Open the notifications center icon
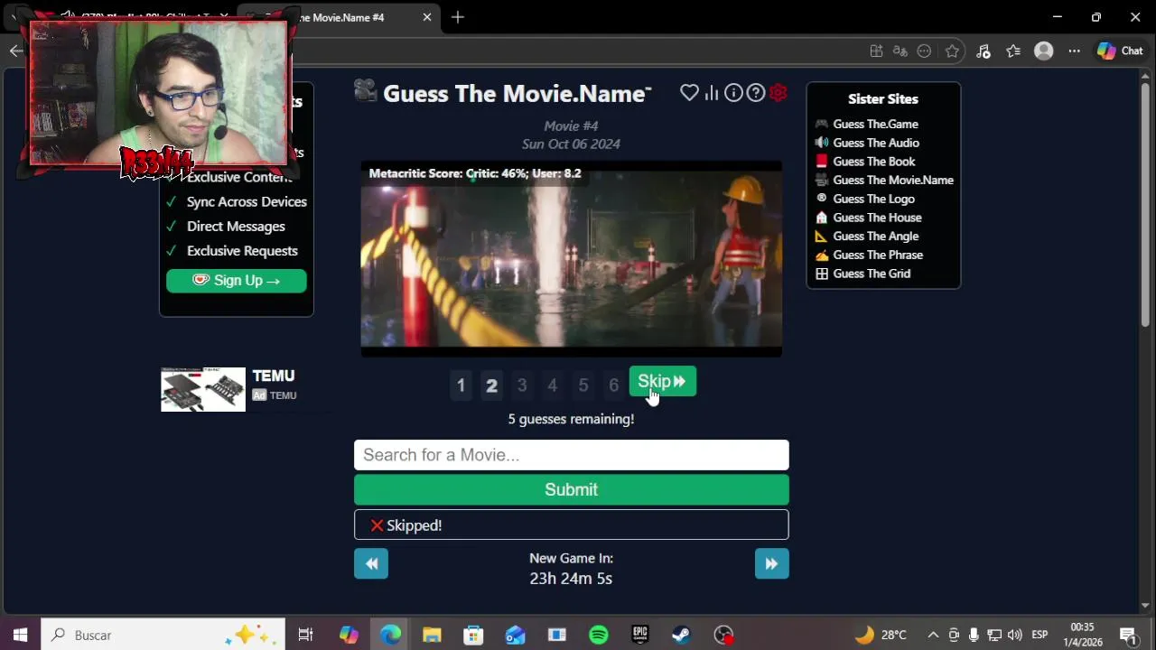 click(x=1128, y=635)
